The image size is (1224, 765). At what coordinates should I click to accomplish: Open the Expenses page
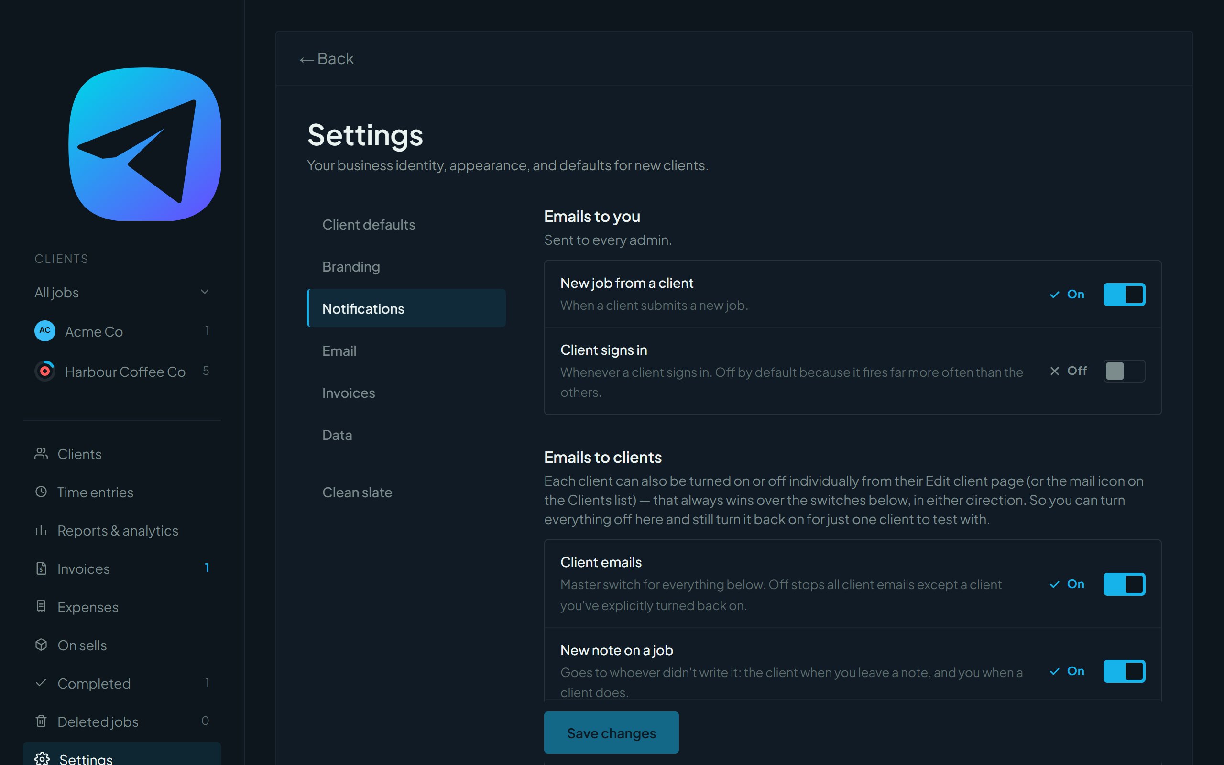122,607
